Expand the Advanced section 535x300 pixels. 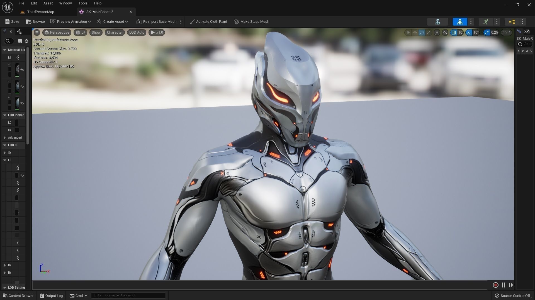[x=5, y=137]
